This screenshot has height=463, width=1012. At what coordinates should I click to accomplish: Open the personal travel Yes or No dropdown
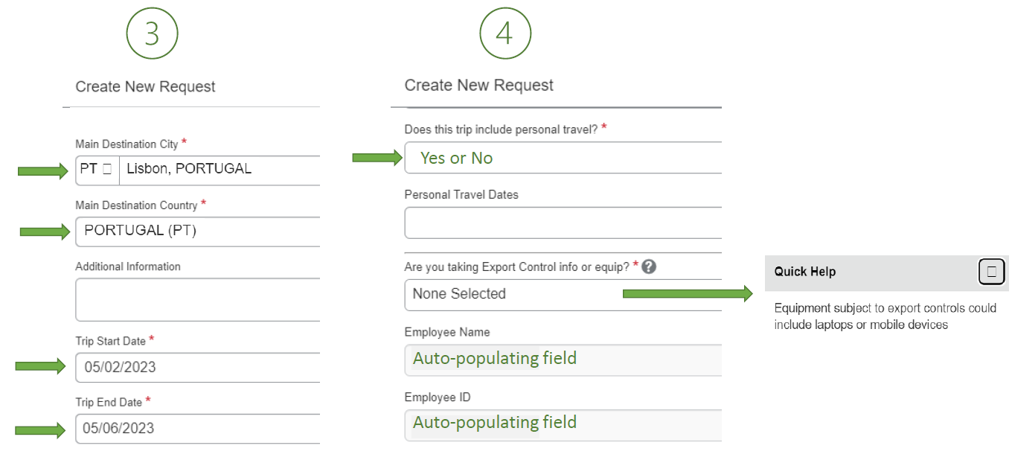563,158
